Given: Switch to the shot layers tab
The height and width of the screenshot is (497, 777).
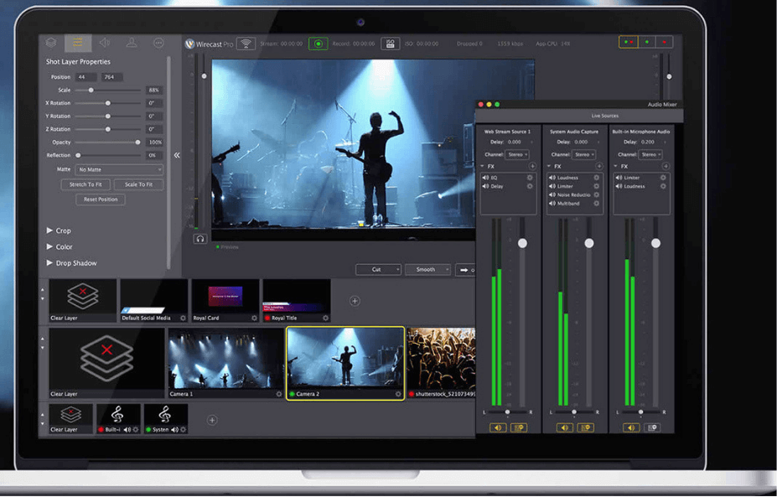Looking at the screenshot, I should (x=51, y=43).
